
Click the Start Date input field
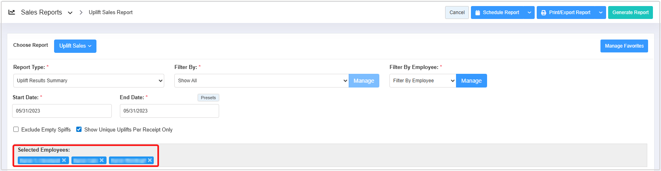(62, 111)
